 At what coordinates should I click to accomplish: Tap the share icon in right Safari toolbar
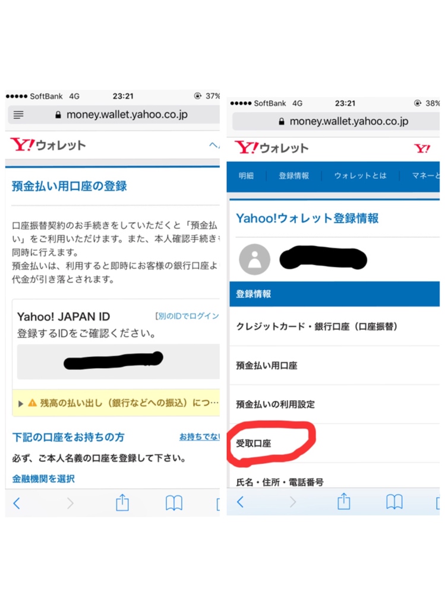coord(343,501)
